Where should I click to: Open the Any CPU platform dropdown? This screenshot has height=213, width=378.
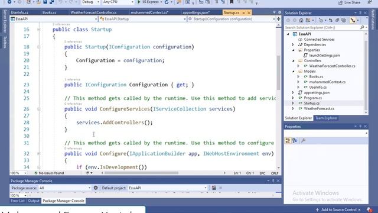coord(132,2)
